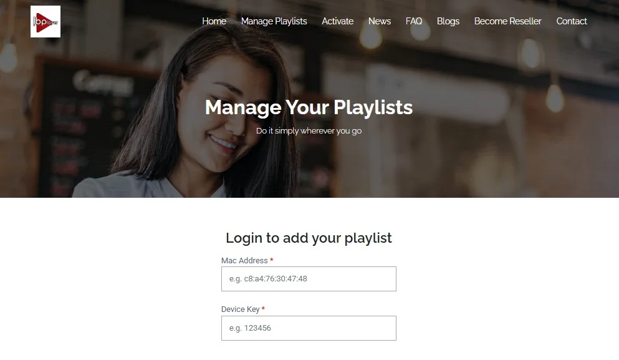Open Become Reseller link
Viewport: 619px width, 360px height.
(507, 21)
